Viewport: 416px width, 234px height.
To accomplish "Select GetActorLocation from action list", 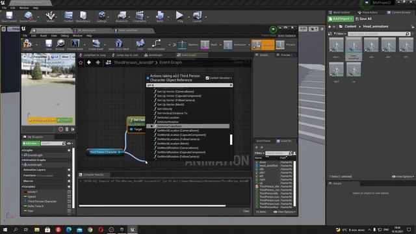I will (168, 118).
